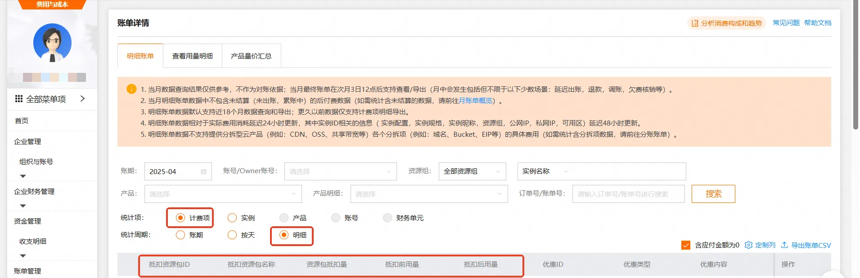This screenshot has height=278, width=860.
Task: Select 实例 radio option
Action: click(232, 218)
